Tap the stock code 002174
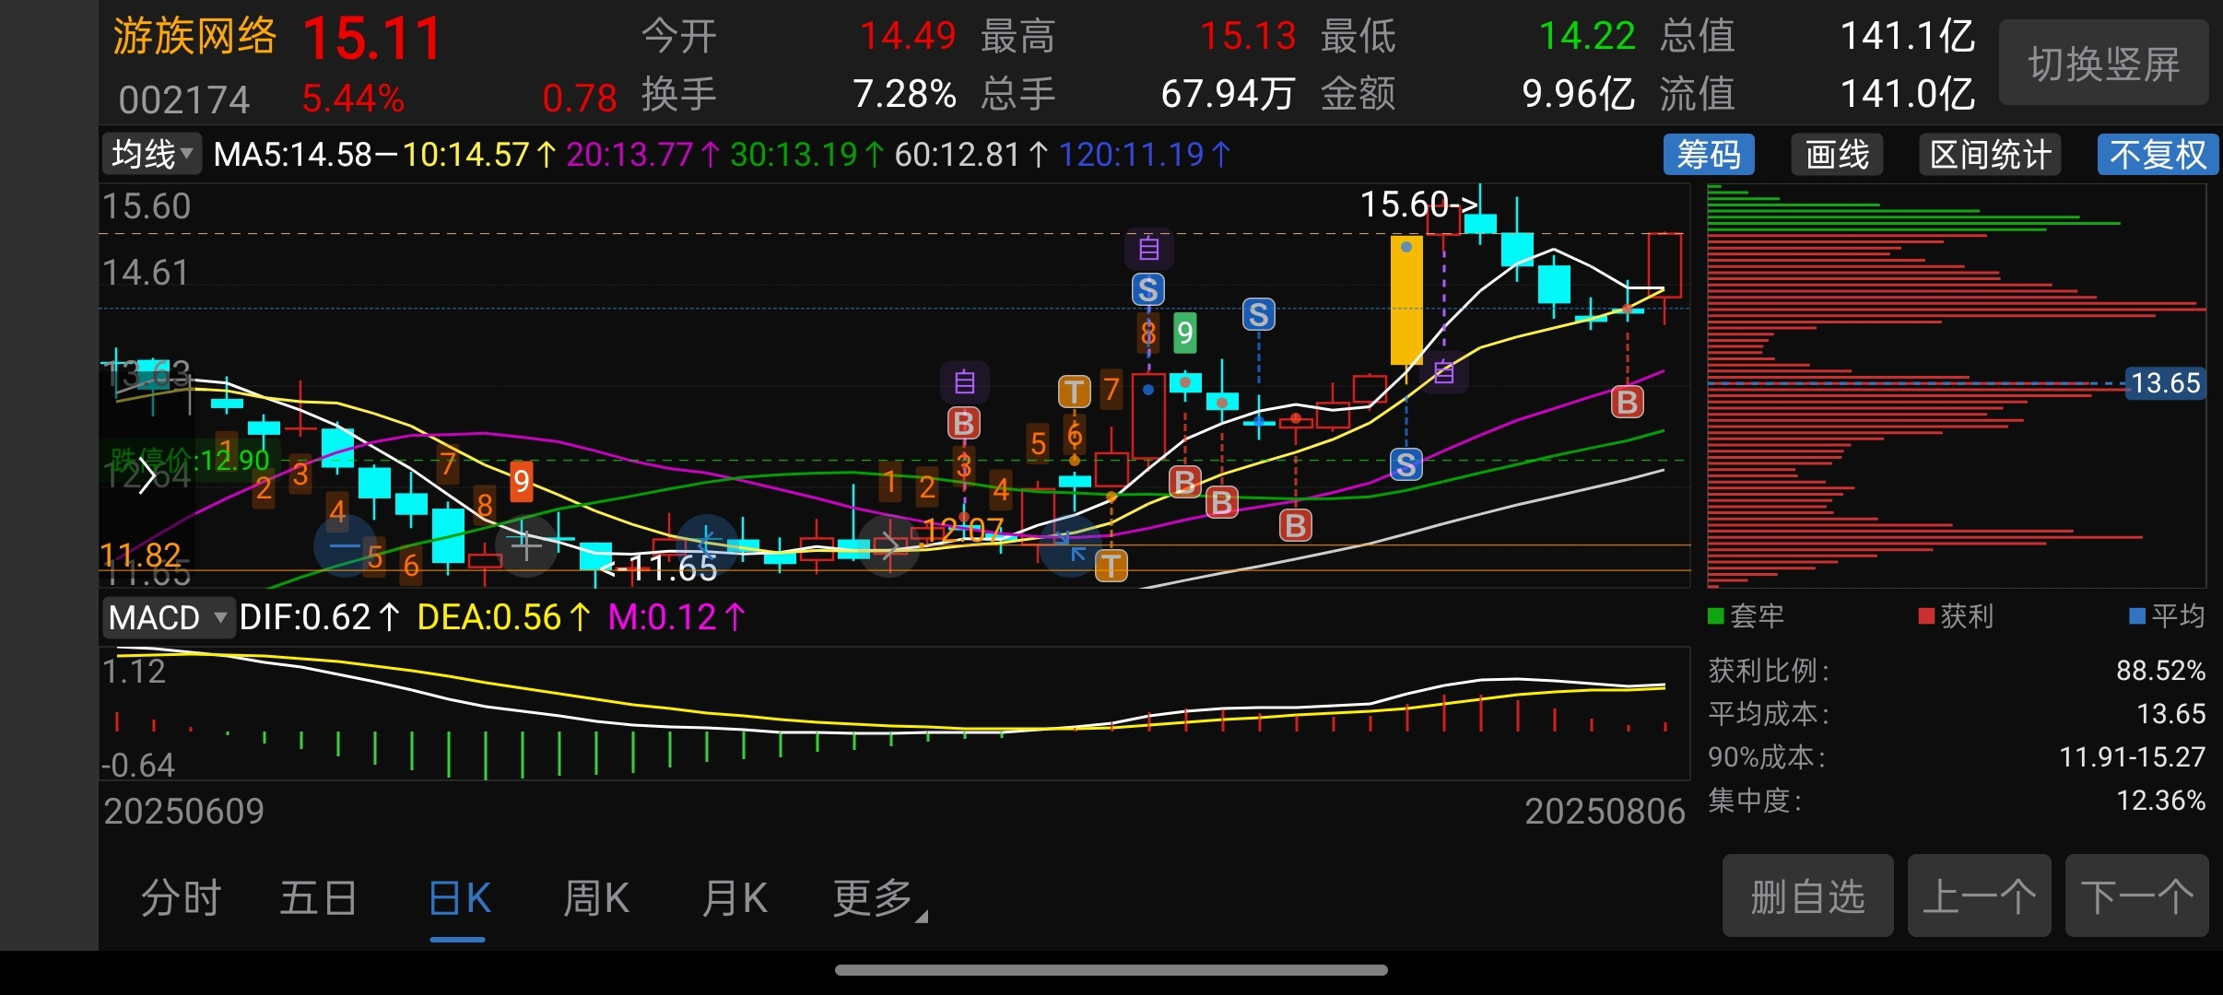2223x995 pixels. pos(184,99)
